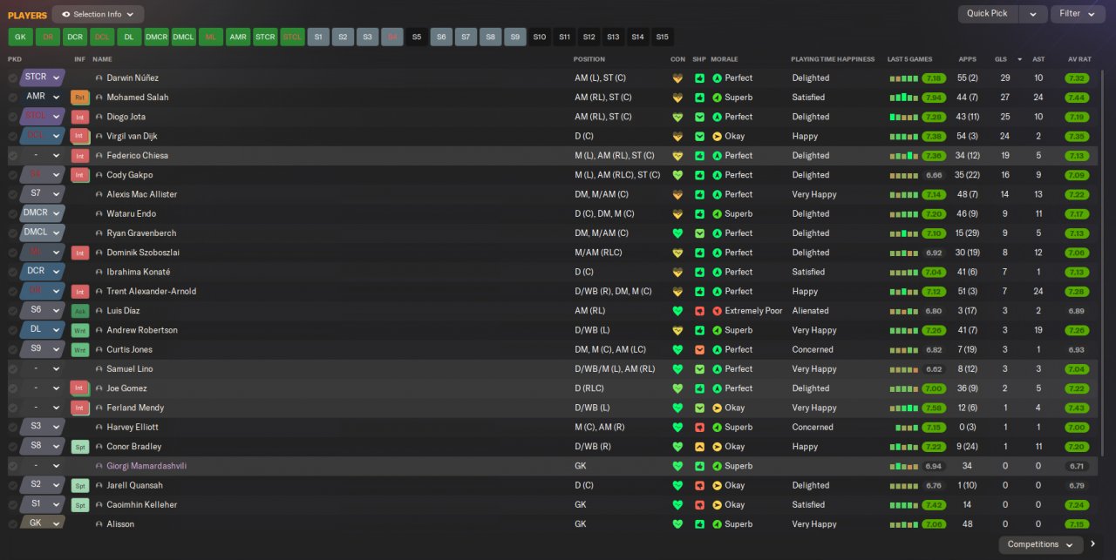Image resolution: width=1116 pixels, height=560 pixels.
Task: Open Darwin Núñez's STCR position dropdown
Action: (x=43, y=78)
